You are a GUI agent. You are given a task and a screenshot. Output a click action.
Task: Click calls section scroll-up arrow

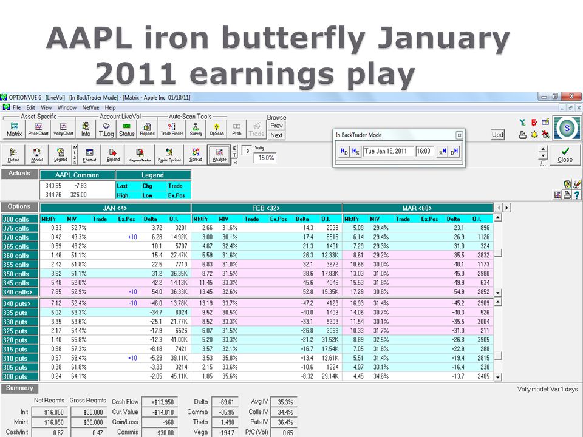[x=498, y=217]
